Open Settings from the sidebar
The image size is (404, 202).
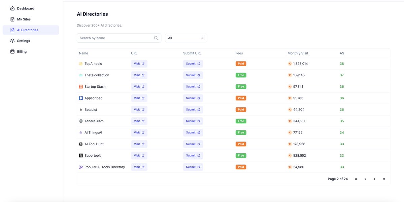tap(31, 41)
